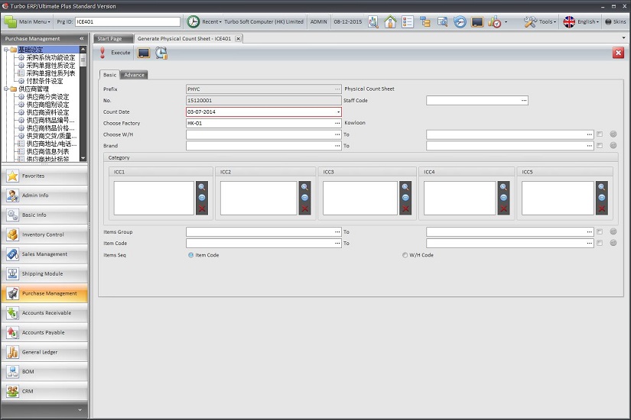
Task: Click the checklist icon in top toolbar
Action: tap(407, 21)
